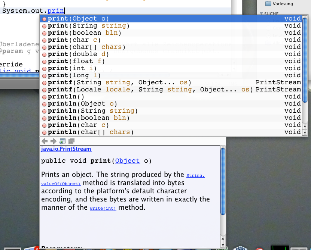Go forward in Javadoc popup
The height and width of the screenshot is (250, 311).
(x=54, y=141)
